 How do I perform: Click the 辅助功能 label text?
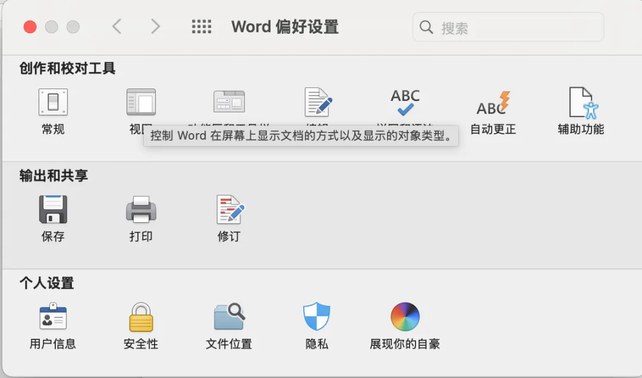(581, 130)
